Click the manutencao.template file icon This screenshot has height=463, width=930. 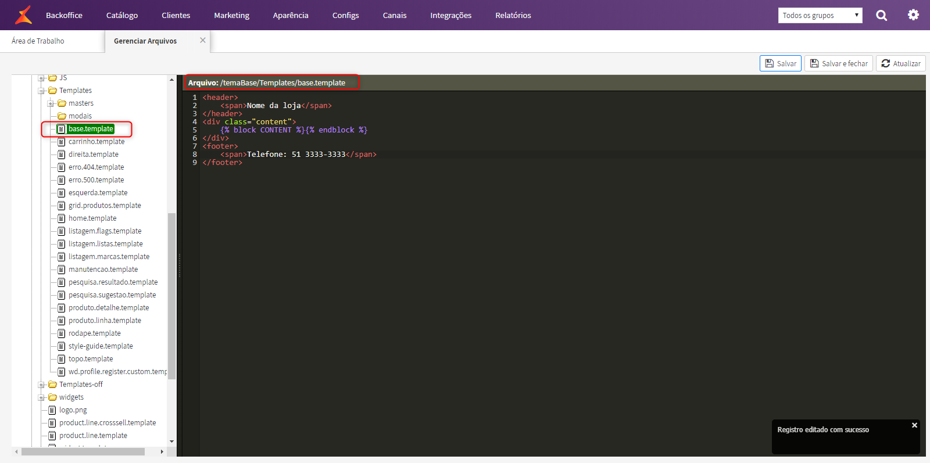62,270
